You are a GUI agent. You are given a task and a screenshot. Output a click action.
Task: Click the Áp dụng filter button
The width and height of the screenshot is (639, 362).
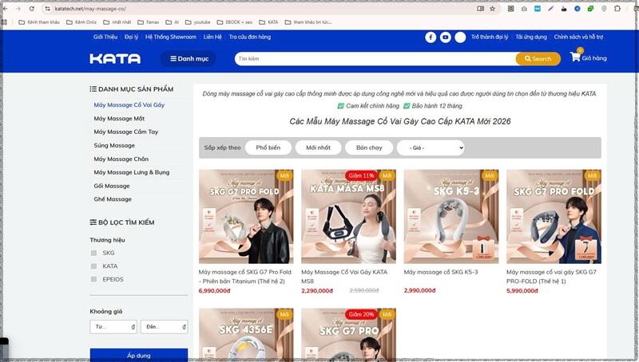click(x=138, y=355)
